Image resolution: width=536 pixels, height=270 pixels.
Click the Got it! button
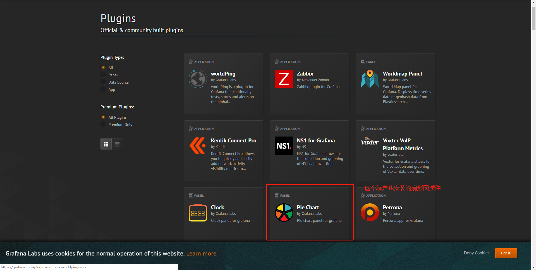(x=506, y=253)
